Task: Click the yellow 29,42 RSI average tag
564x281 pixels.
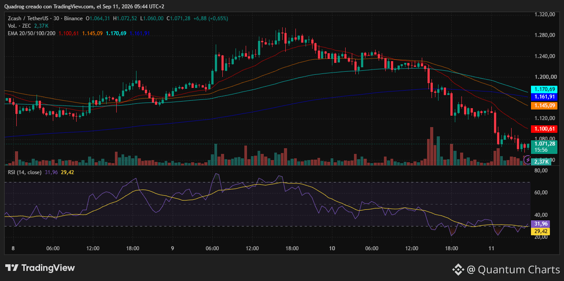Action: [x=541, y=231]
